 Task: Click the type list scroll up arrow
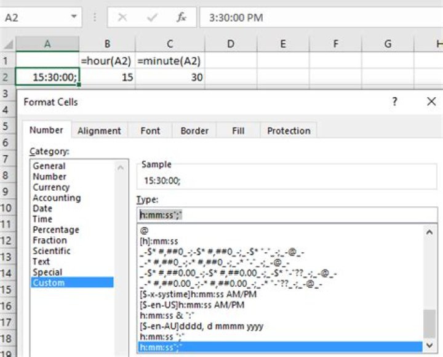[429, 232]
